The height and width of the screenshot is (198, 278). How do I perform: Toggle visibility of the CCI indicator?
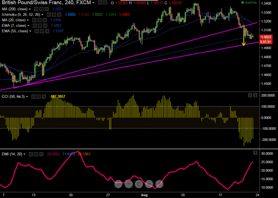click(33, 97)
